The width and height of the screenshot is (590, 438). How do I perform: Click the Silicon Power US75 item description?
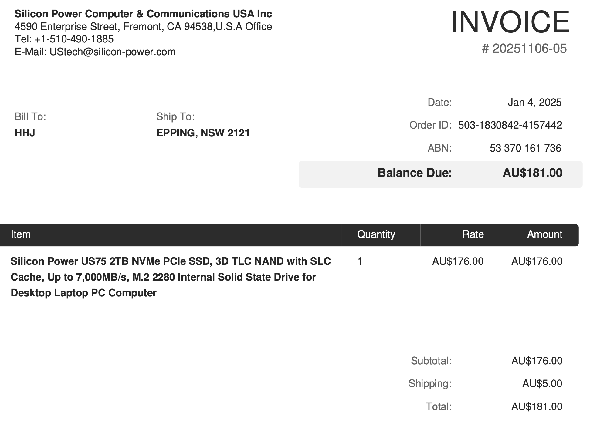(x=171, y=277)
